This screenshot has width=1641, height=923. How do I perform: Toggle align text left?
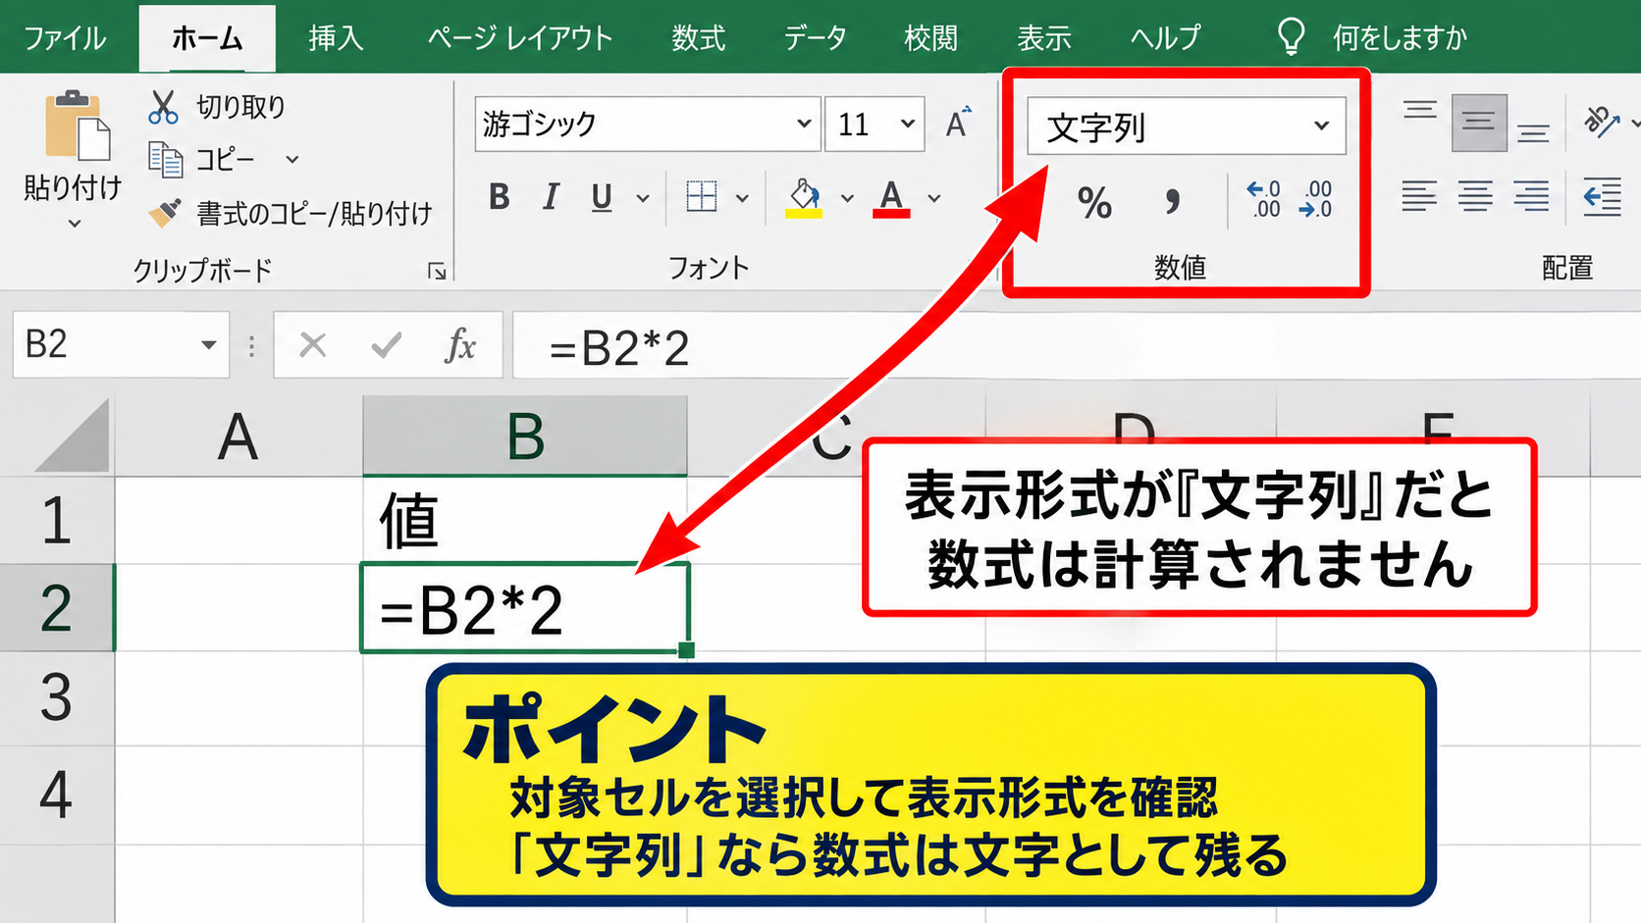[x=1419, y=197]
